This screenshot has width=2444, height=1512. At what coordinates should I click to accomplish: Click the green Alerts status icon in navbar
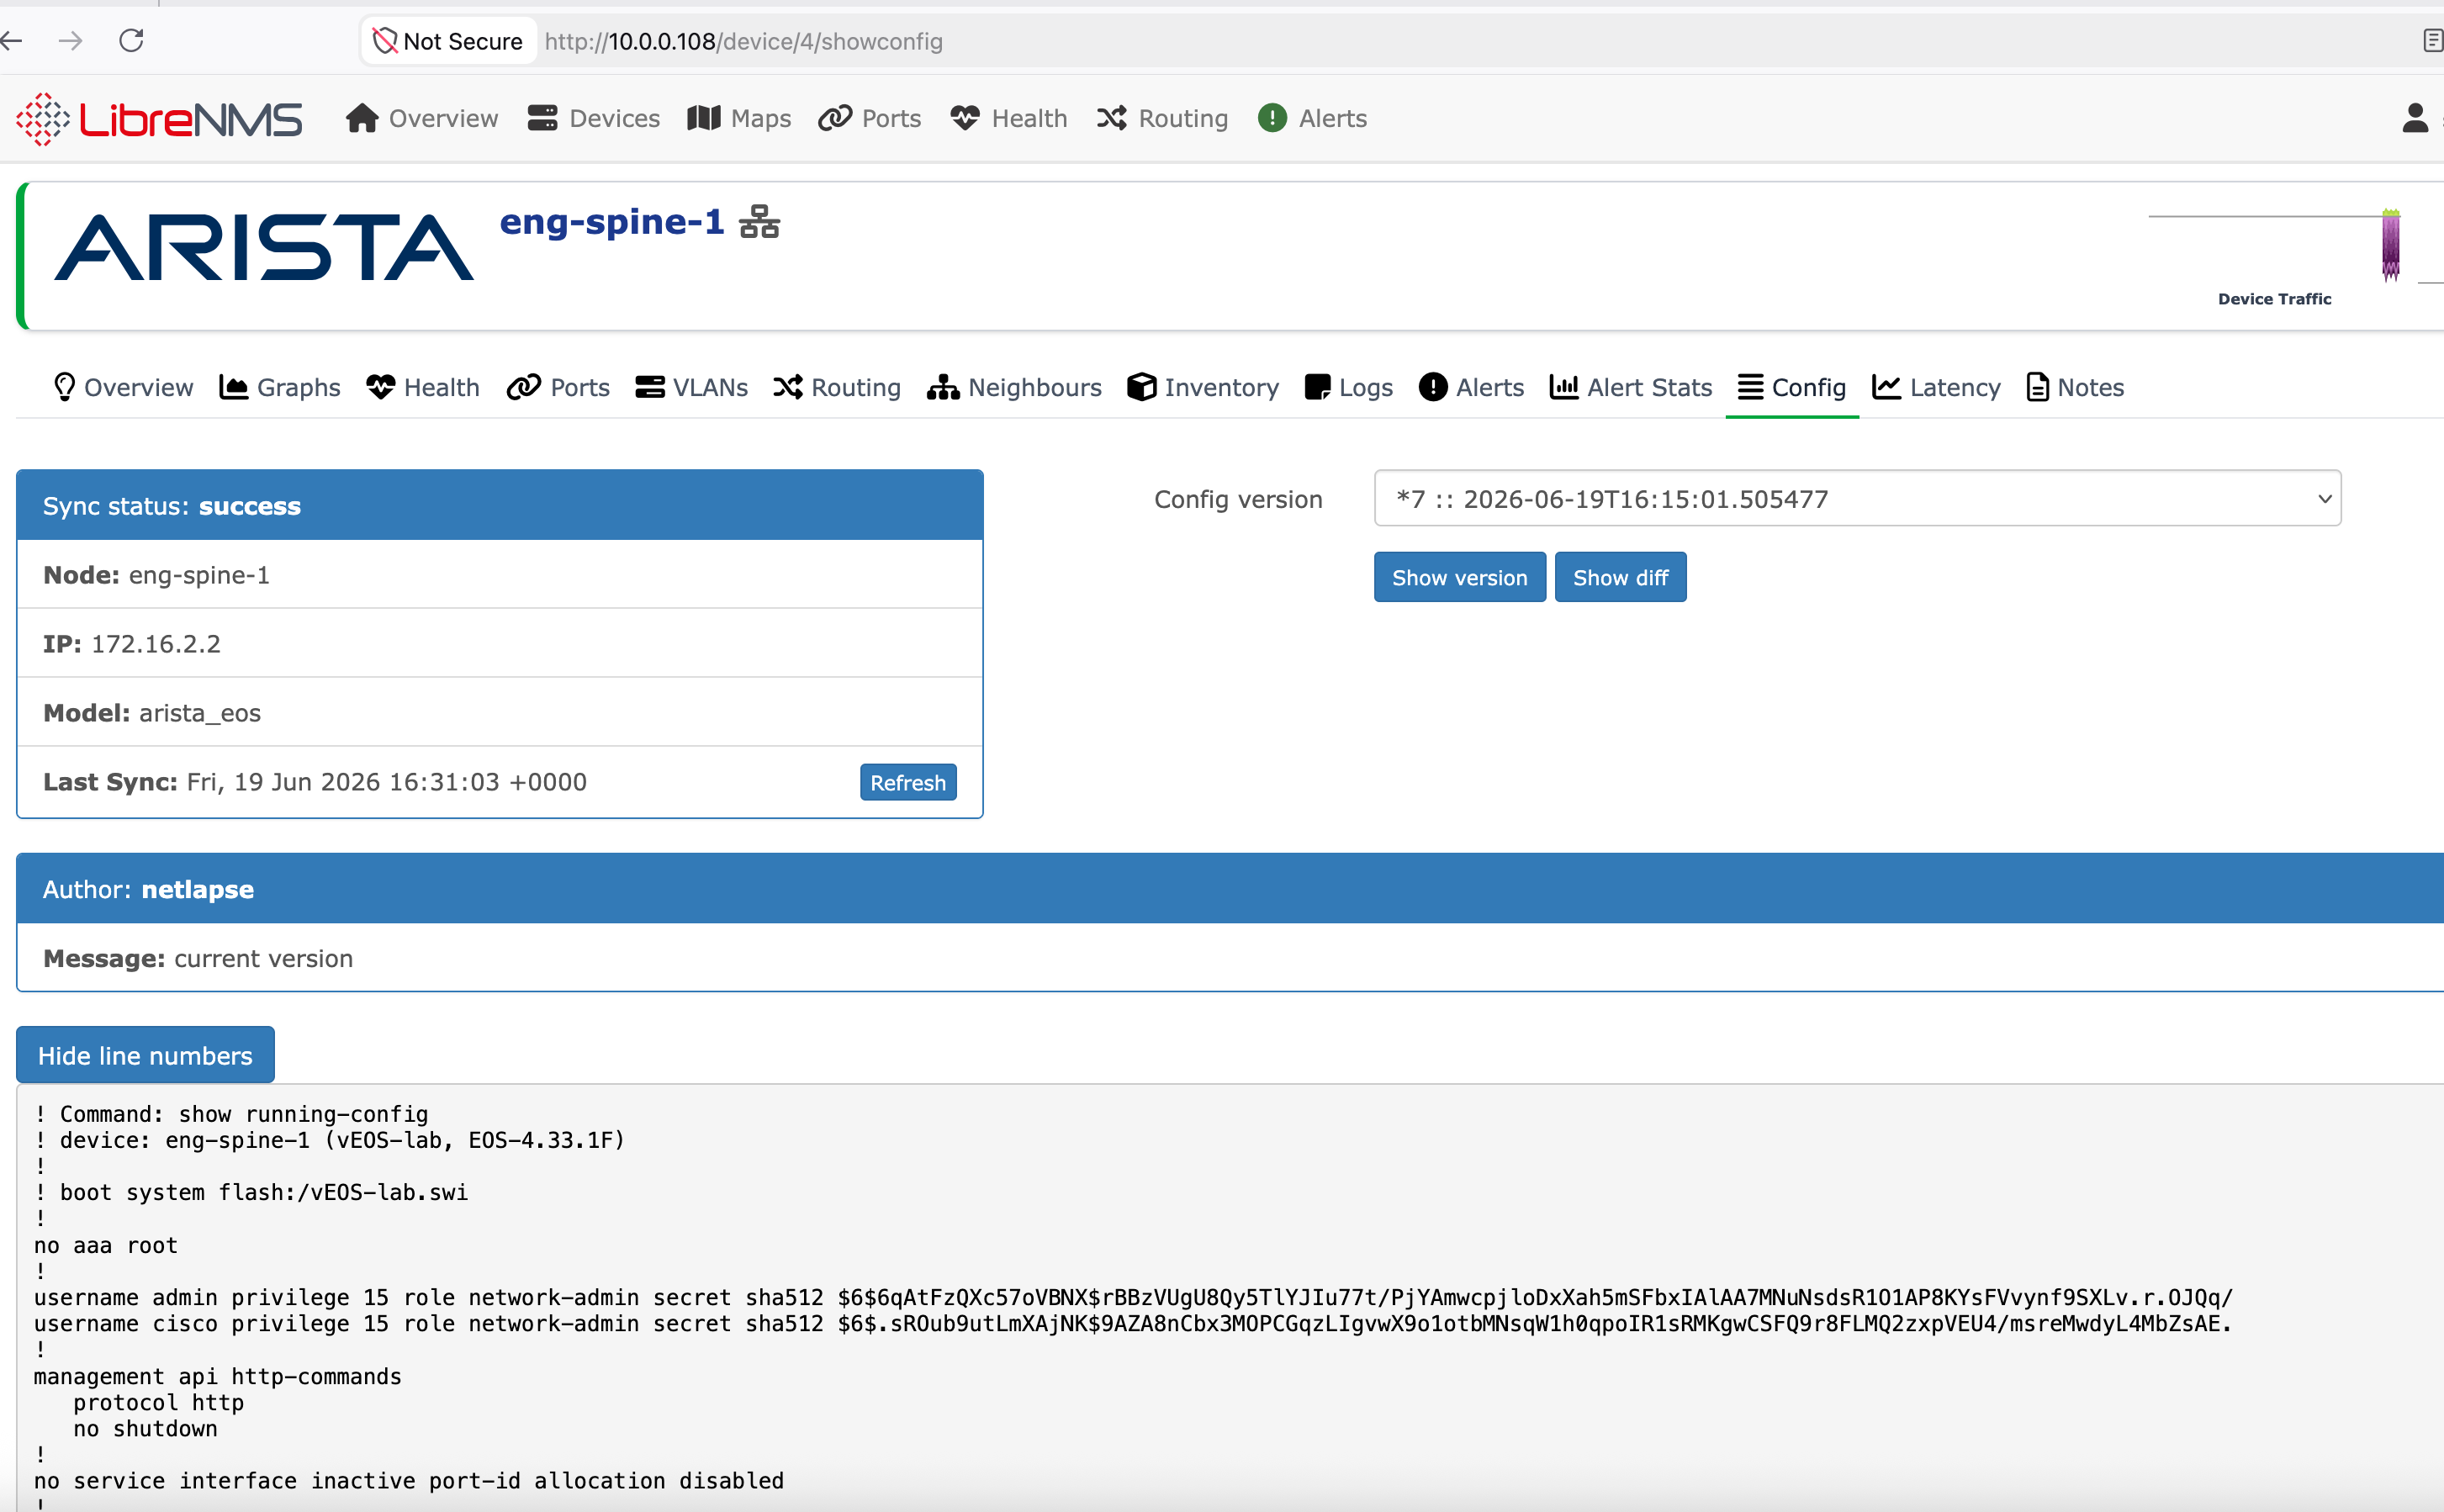tap(1272, 118)
